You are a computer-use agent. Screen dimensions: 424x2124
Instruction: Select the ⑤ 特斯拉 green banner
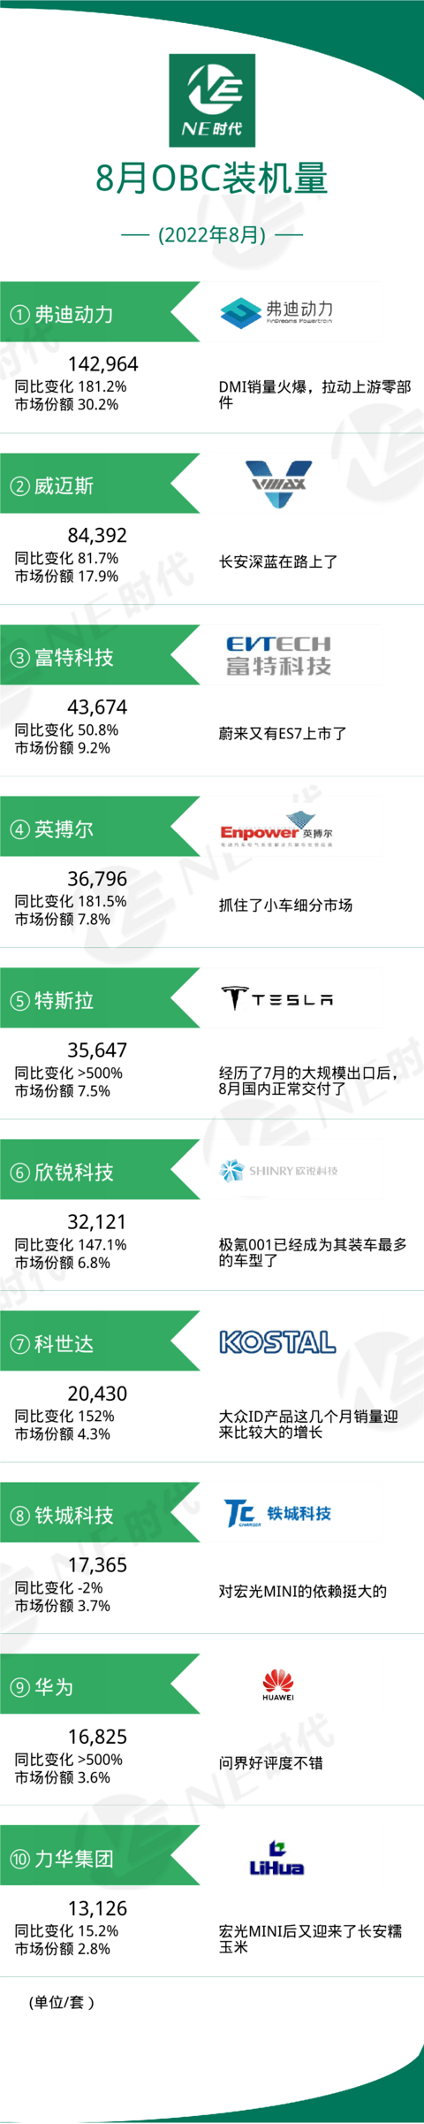click(x=100, y=998)
